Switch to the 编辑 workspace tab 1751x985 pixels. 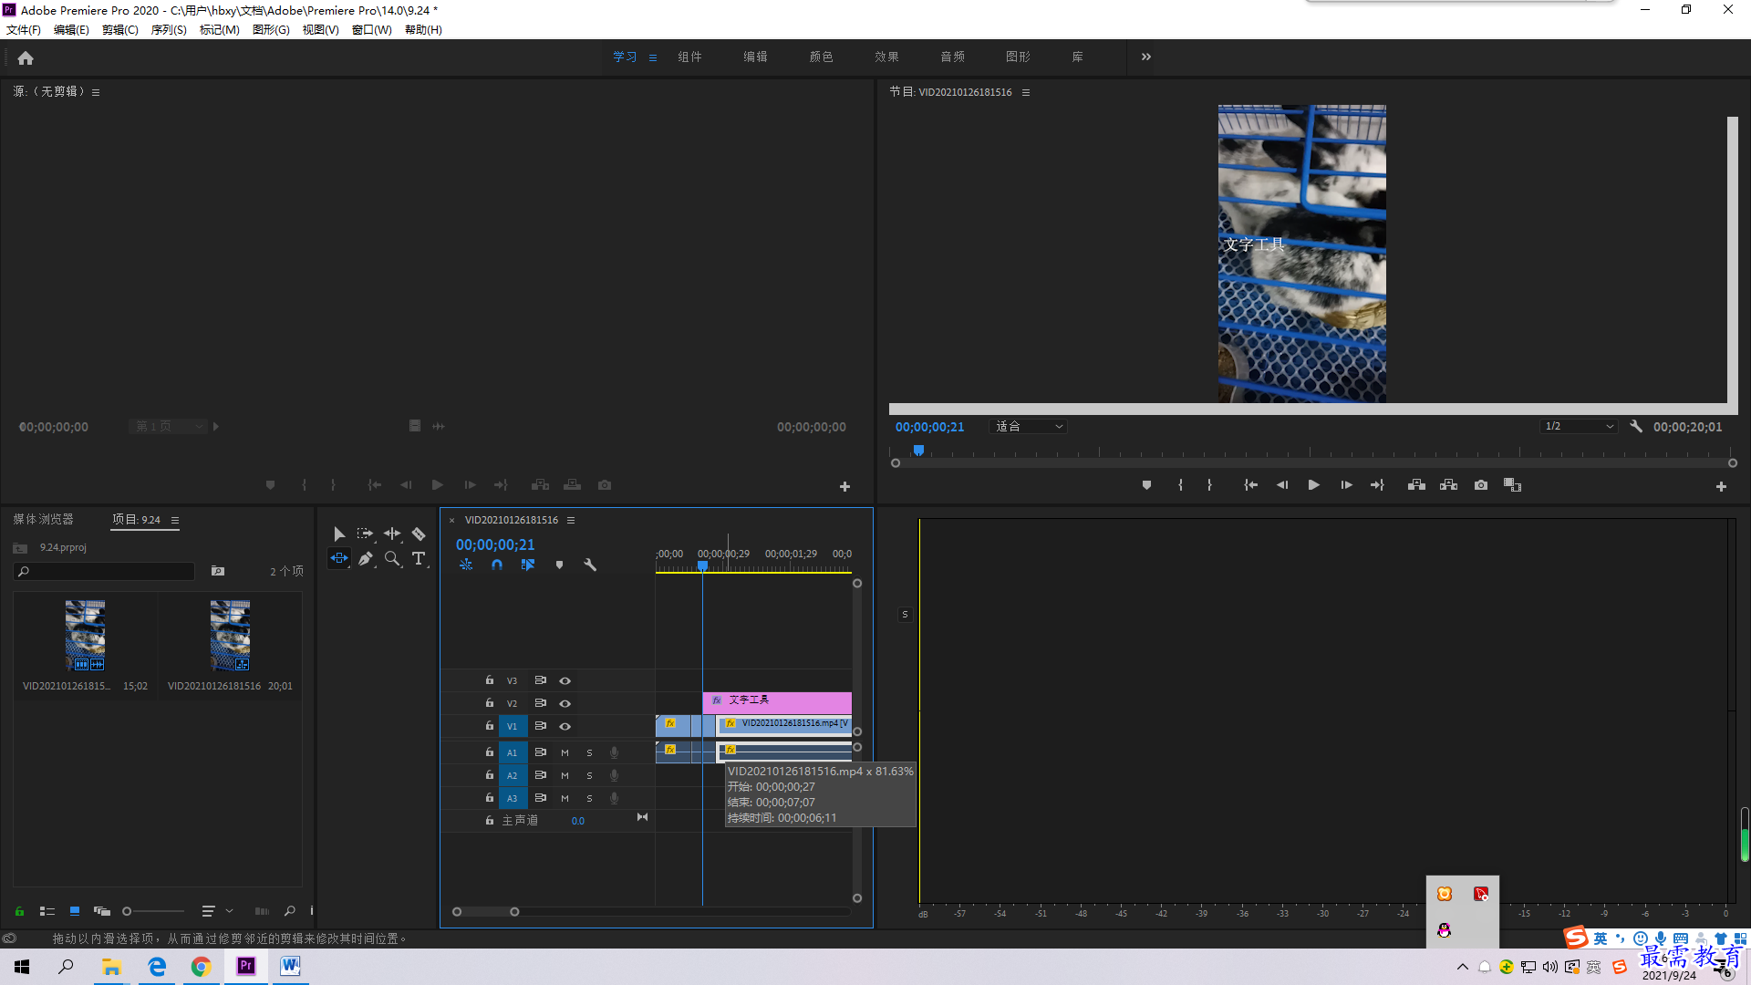(755, 57)
